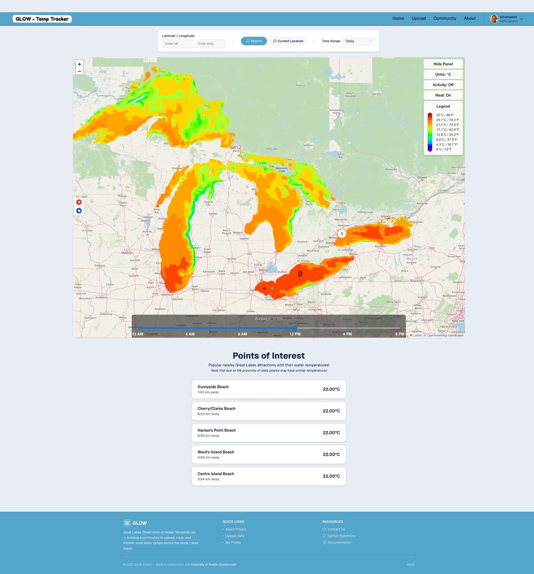
Task: Click the Search button
Action: [254, 41]
